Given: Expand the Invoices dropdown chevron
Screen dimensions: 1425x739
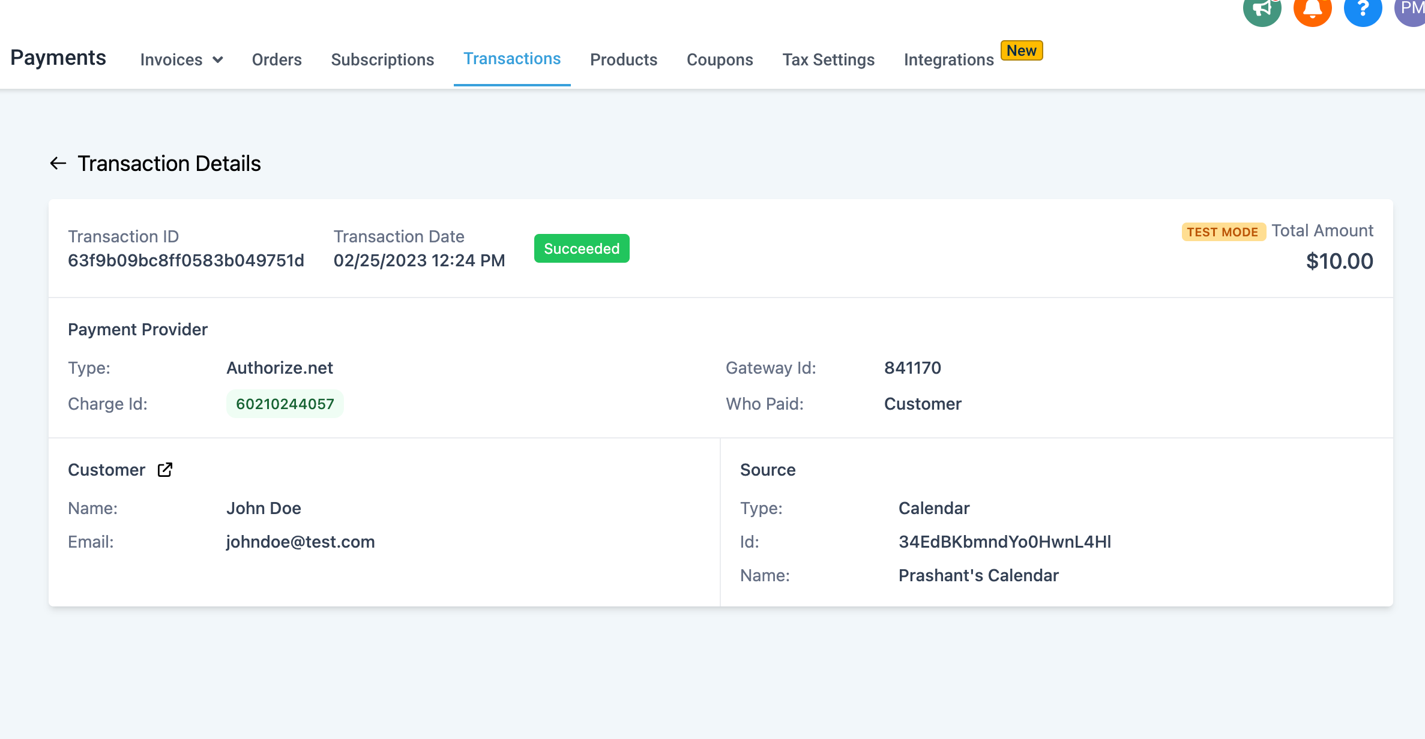Looking at the screenshot, I should coord(218,60).
